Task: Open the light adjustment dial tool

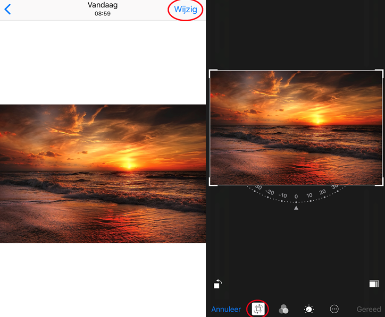Action: tap(308, 309)
